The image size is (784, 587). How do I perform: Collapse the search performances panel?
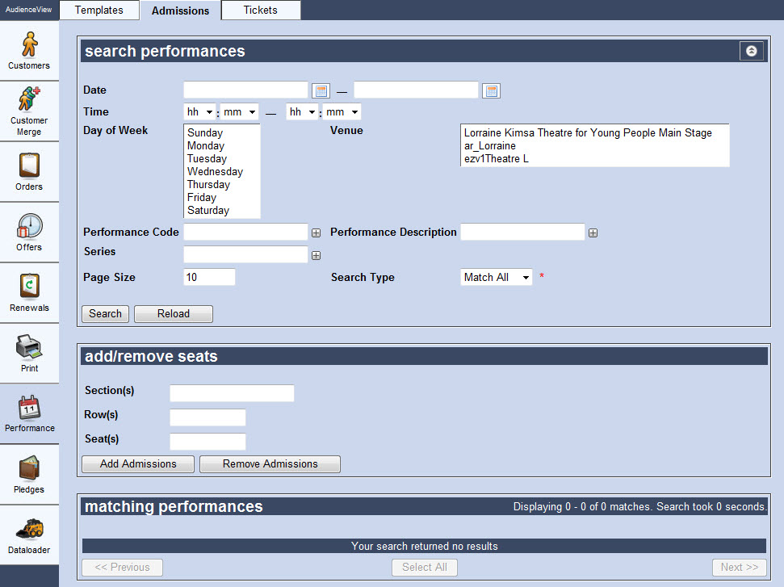[x=752, y=51]
